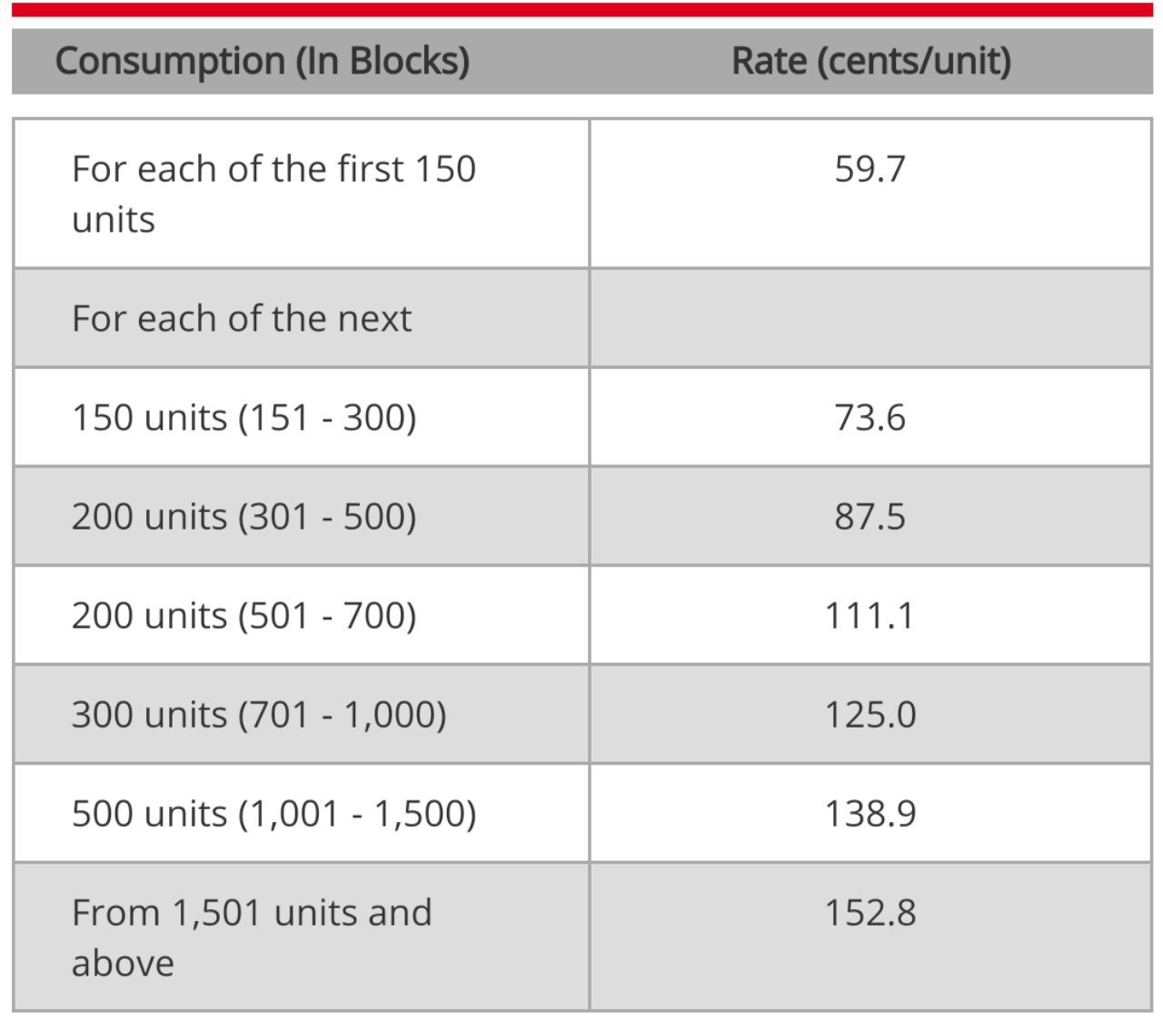The image size is (1163, 1029).
Task: Click the 125.0 rate value
Action: click(x=870, y=715)
